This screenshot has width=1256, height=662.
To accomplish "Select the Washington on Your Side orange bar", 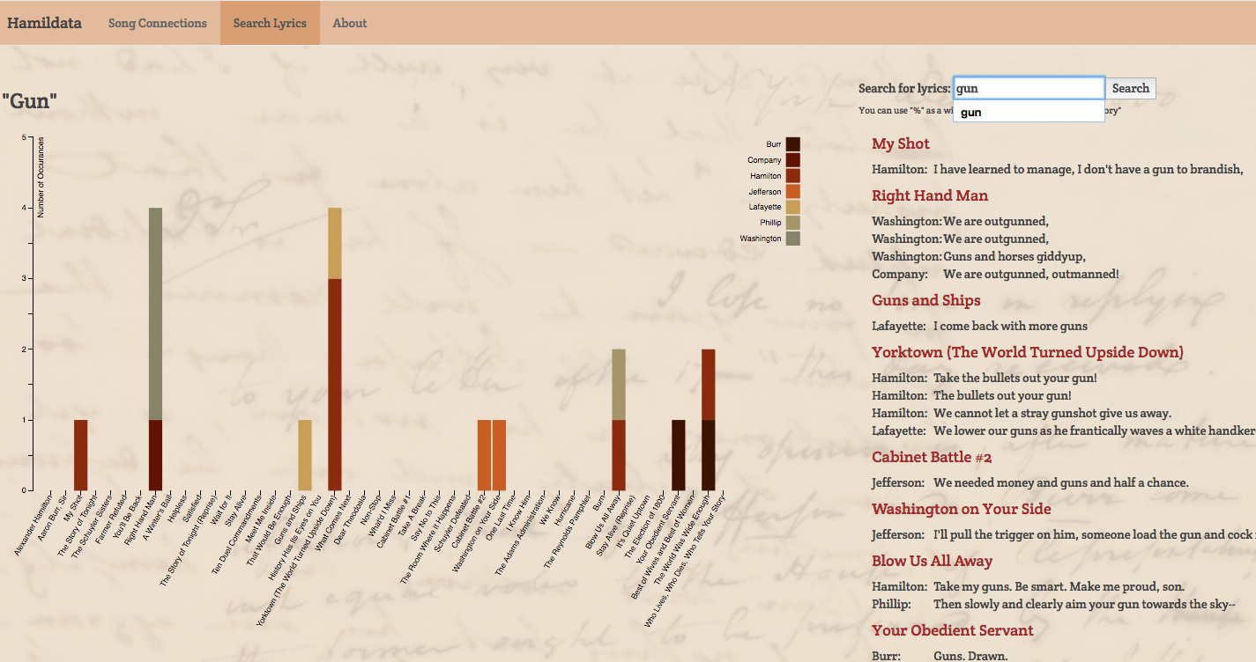I will 499,455.
